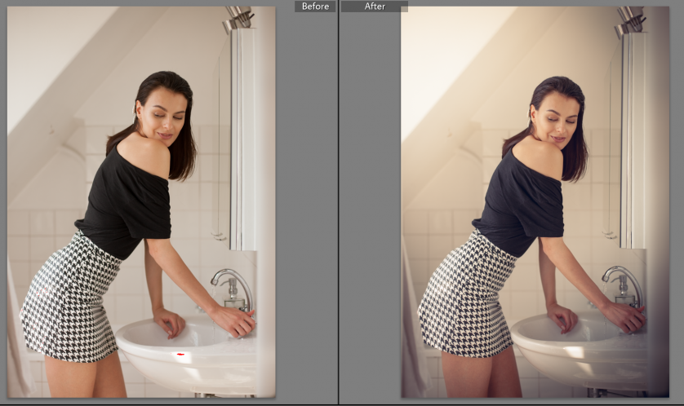Click the lamp above the mirror in Before photo
Screen dimensions: 684x406
pos(239,17)
